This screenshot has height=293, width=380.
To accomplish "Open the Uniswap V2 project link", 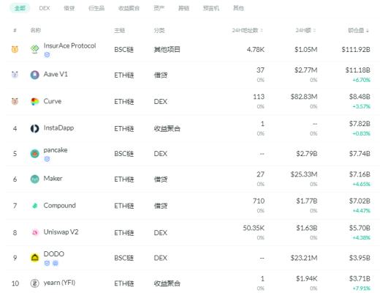I will (61, 232).
